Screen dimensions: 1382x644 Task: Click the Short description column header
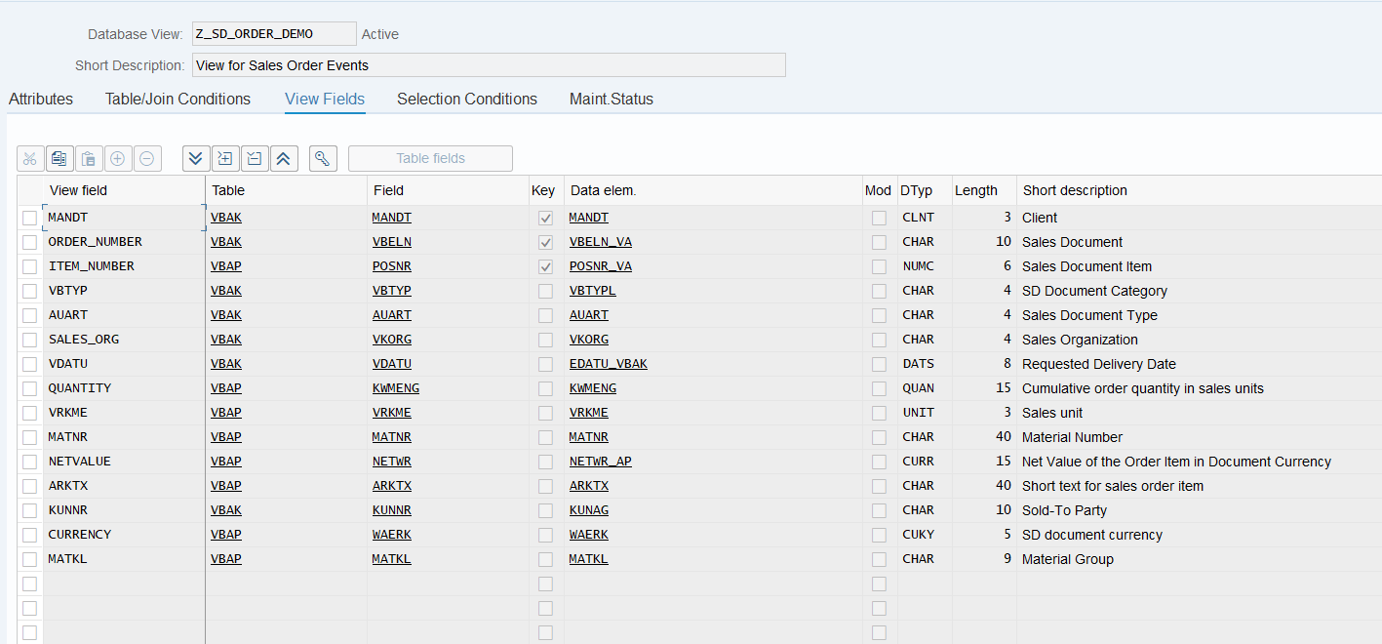coord(1199,190)
